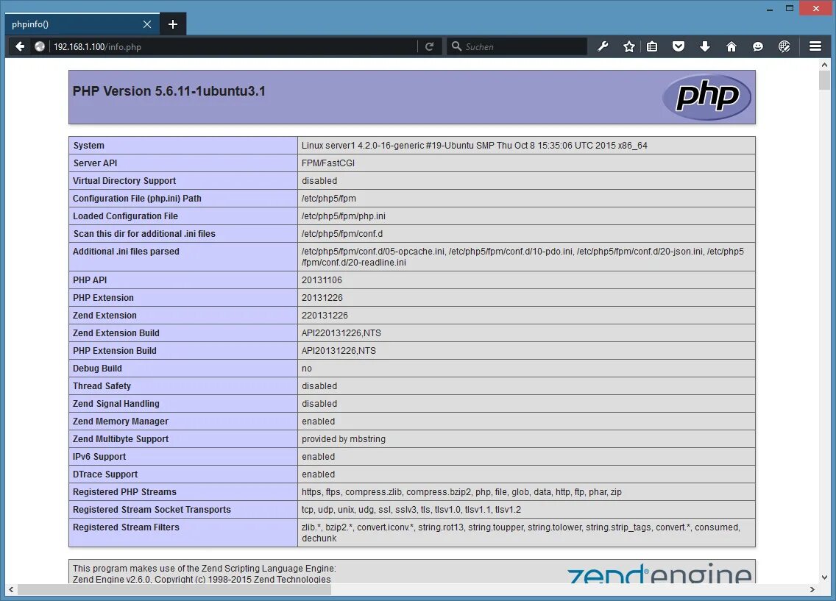
Task: Go back with the browser back arrow
Action: point(20,46)
